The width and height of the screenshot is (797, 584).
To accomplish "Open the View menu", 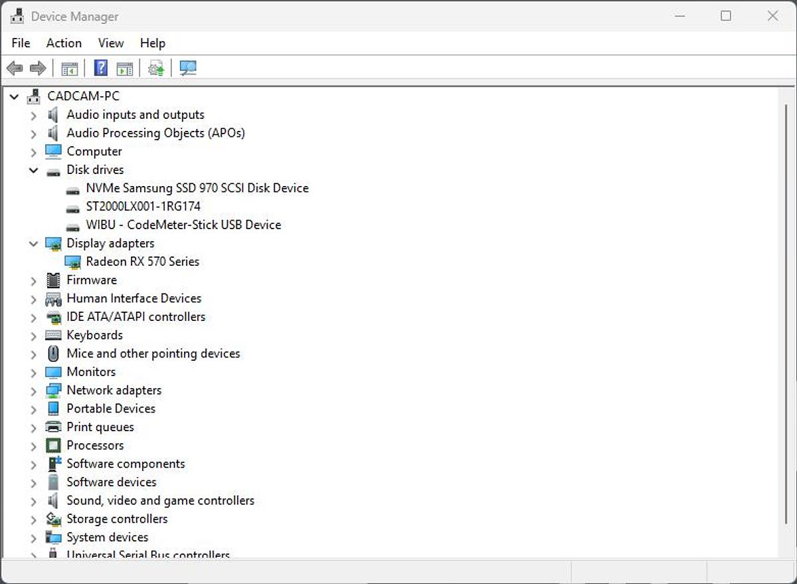I will pyautogui.click(x=111, y=43).
